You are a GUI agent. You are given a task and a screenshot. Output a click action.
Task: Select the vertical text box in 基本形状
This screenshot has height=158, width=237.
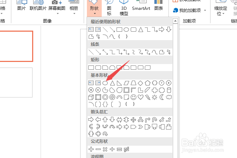[98, 83]
